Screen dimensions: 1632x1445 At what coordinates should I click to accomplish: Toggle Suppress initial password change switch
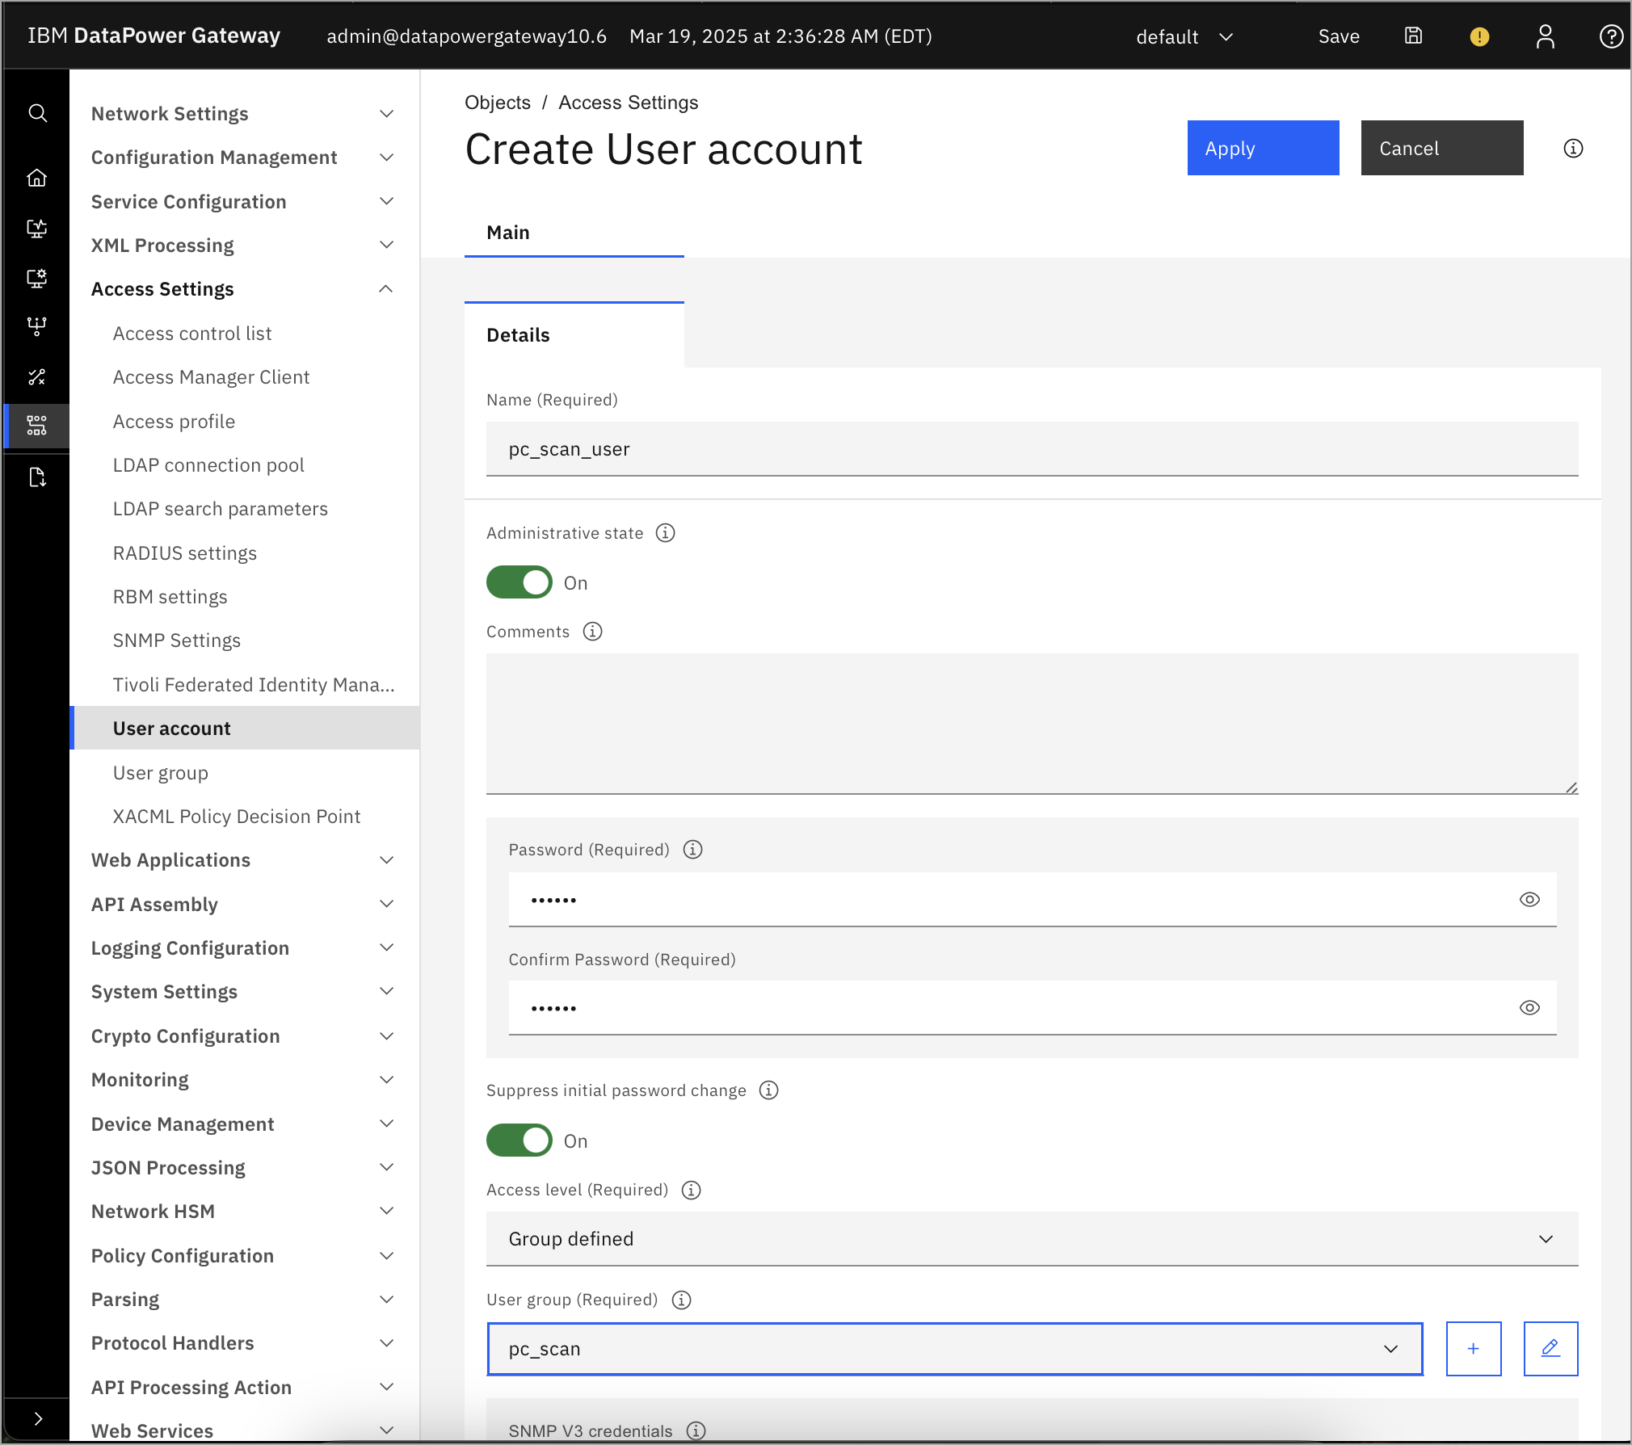point(519,1140)
